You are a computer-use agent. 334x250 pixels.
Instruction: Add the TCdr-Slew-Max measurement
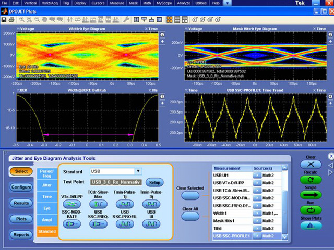point(98,204)
